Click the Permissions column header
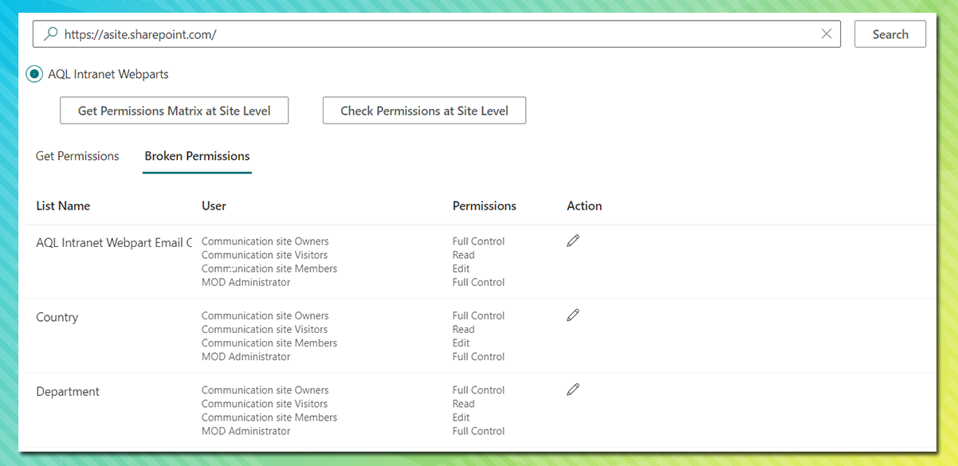This screenshot has width=958, height=466. [485, 206]
